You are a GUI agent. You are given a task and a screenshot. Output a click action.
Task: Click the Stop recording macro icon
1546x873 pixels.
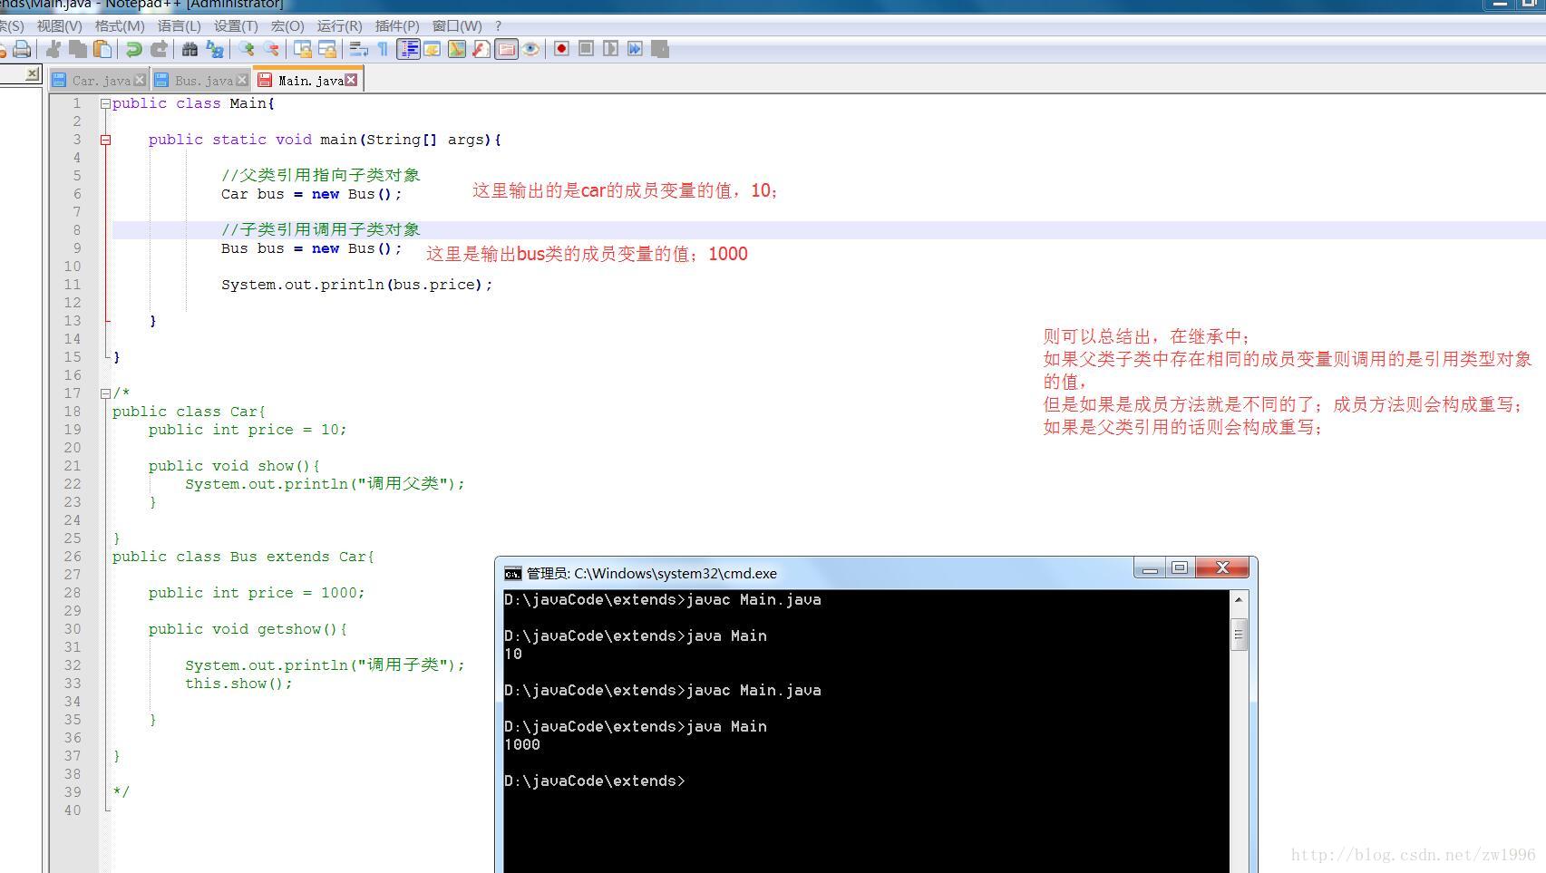tap(587, 49)
